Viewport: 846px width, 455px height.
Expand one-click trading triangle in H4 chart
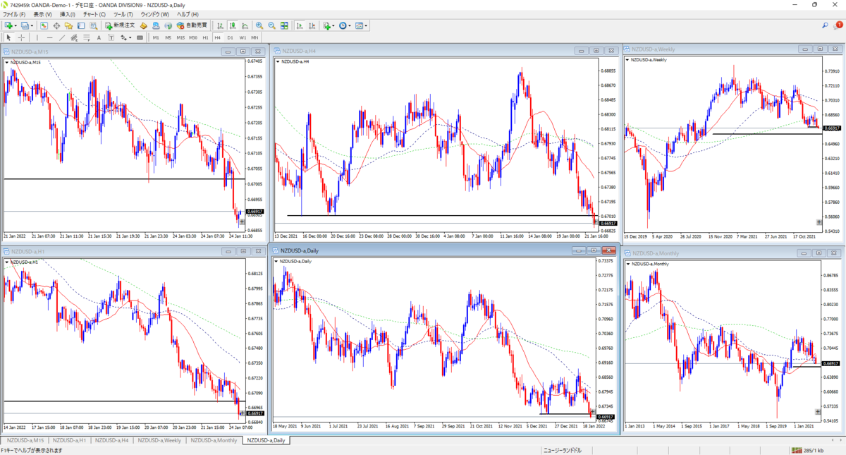coord(277,62)
